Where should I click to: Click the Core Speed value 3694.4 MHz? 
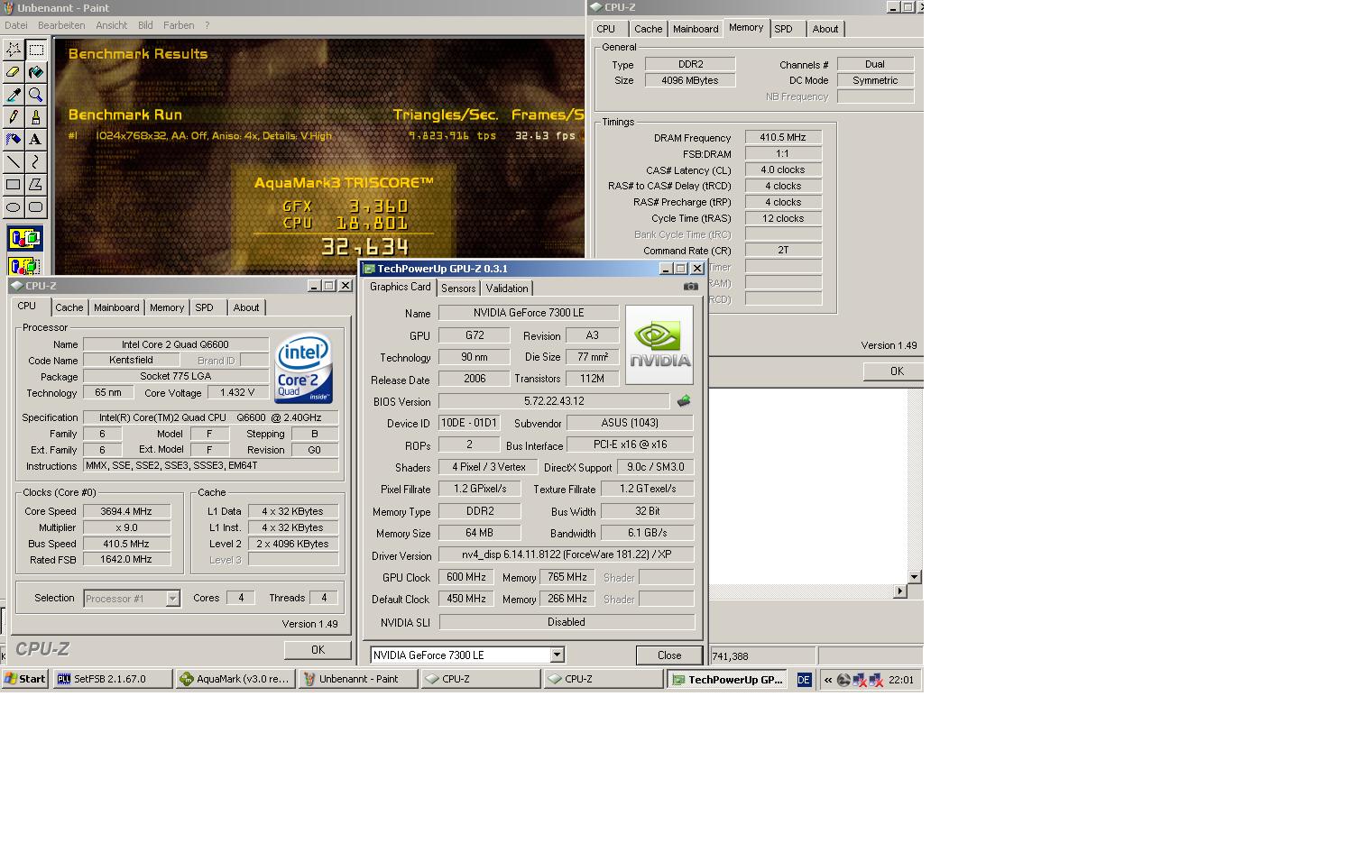coord(126,511)
